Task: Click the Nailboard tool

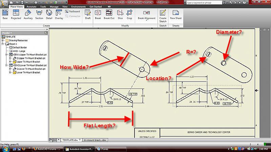Action: point(72,11)
